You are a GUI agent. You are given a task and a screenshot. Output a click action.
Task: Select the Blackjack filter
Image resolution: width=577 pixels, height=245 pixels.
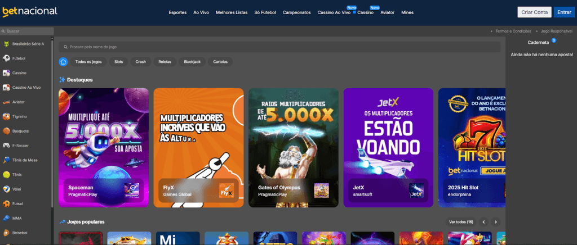click(192, 62)
